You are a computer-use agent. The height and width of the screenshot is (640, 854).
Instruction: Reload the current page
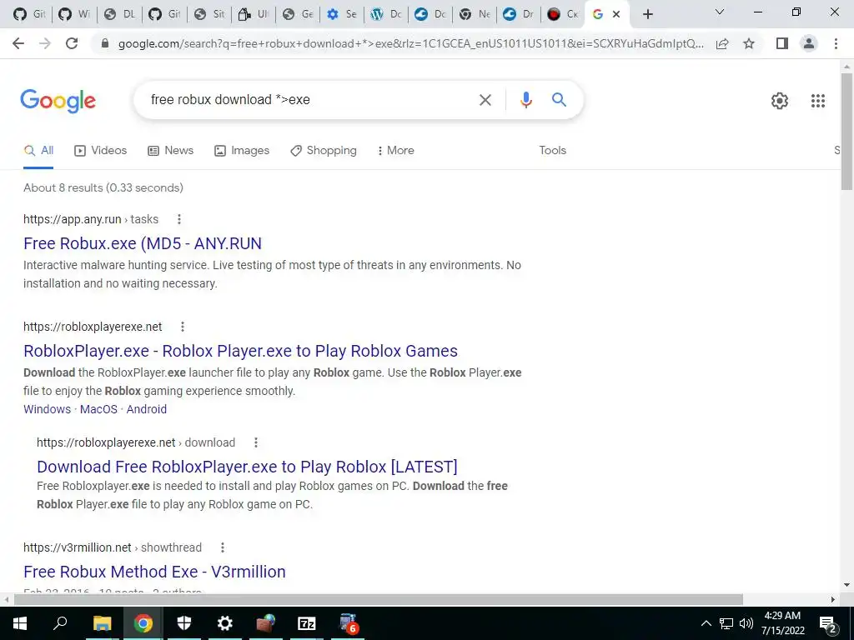click(x=72, y=43)
